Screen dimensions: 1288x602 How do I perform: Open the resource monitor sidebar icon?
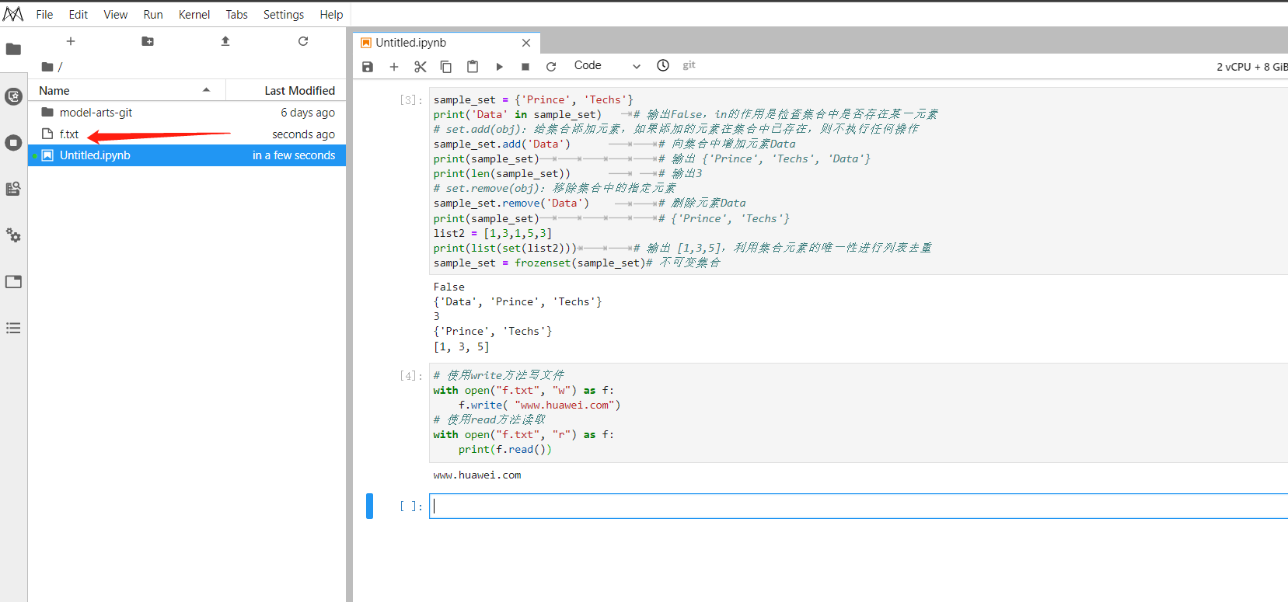coord(13,189)
